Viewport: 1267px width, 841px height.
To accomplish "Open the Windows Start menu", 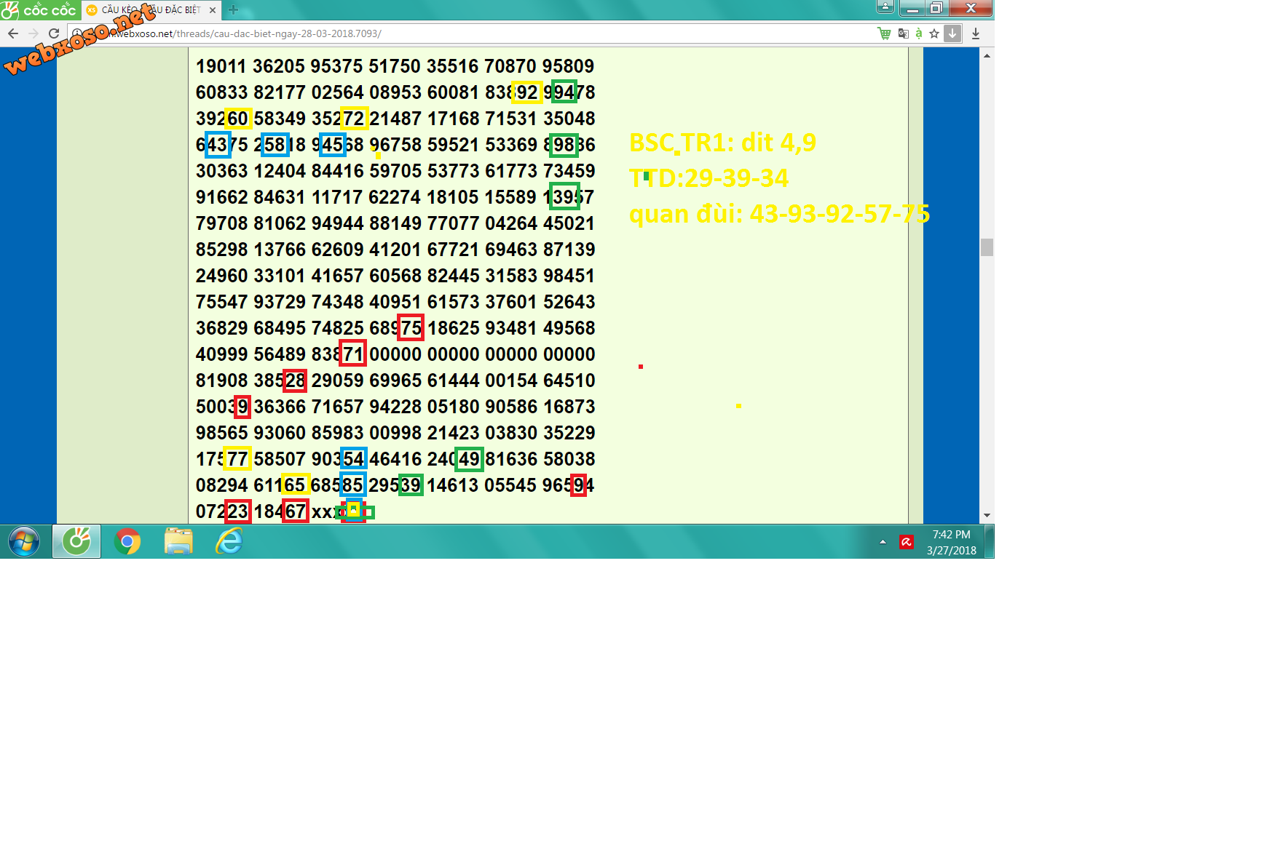I will (24, 542).
